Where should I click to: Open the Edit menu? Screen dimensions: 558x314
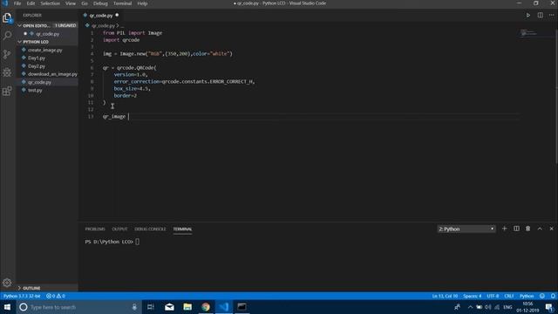(31, 3)
